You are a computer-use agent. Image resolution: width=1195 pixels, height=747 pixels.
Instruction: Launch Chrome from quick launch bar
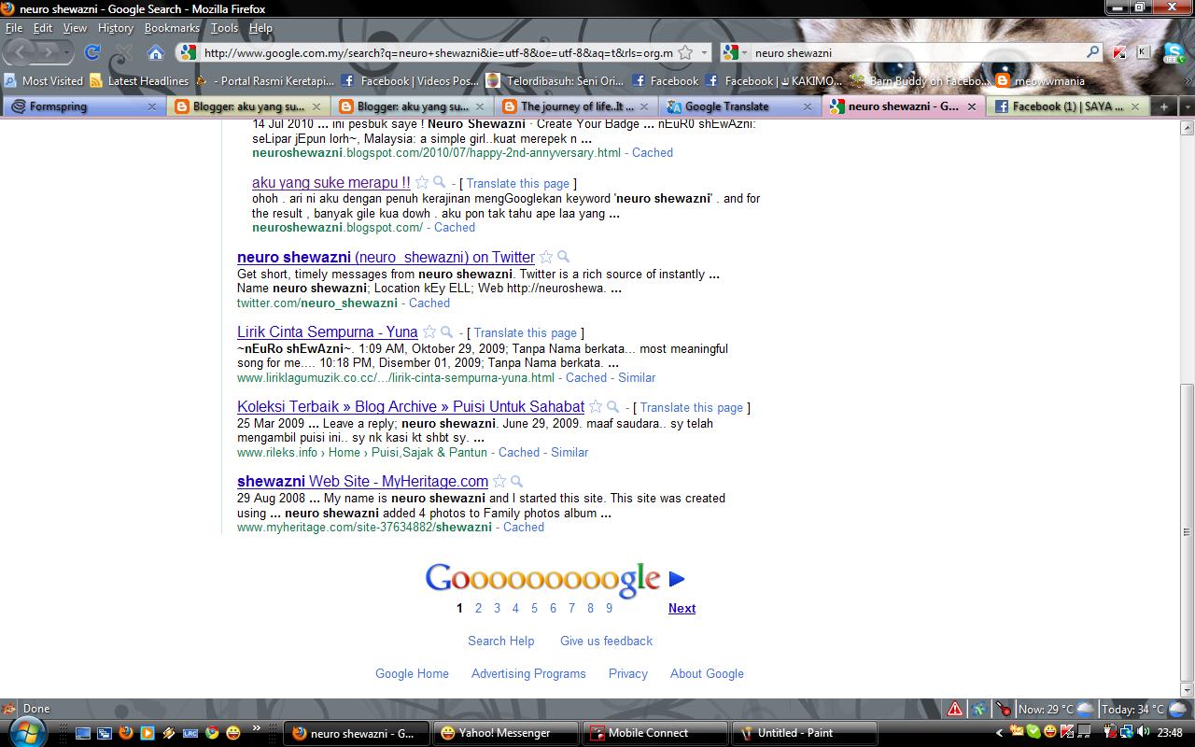[212, 733]
